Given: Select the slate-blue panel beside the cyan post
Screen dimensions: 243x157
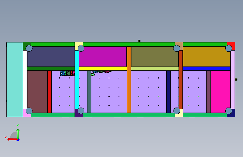Looking at the screenshot, I should [x=51, y=57].
